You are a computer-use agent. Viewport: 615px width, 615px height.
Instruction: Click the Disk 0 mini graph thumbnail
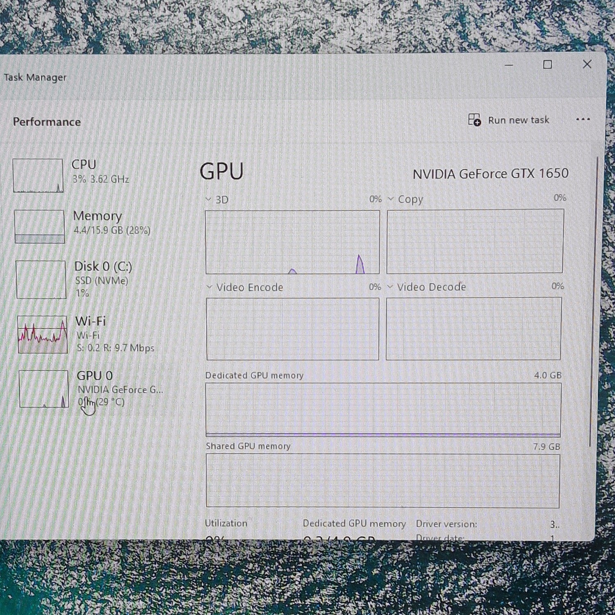[x=41, y=280]
